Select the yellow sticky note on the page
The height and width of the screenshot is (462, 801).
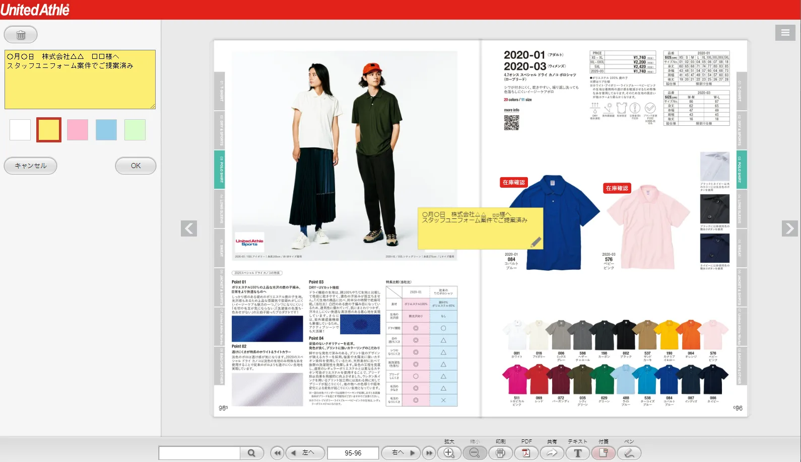point(481,228)
